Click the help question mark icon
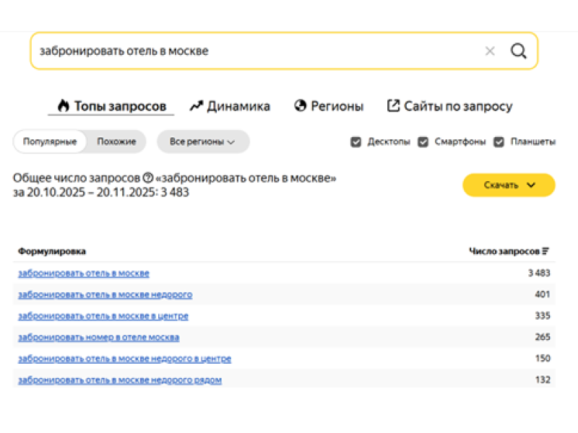The image size is (578, 433). (x=148, y=178)
